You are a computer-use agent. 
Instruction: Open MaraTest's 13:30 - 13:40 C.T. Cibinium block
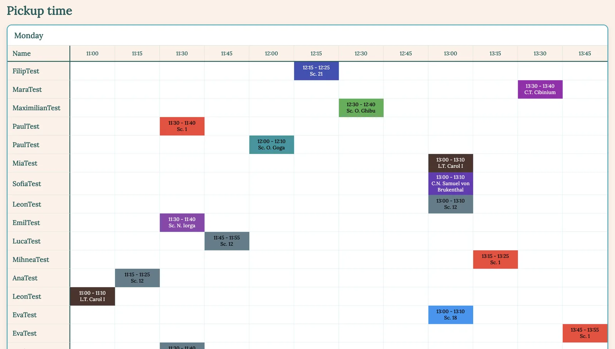[540, 89]
